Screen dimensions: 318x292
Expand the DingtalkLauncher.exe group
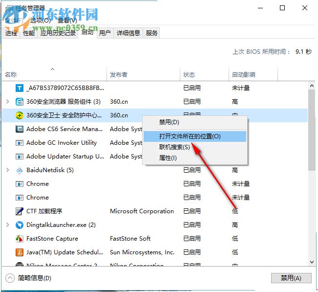pyautogui.click(x=7, y=225)
